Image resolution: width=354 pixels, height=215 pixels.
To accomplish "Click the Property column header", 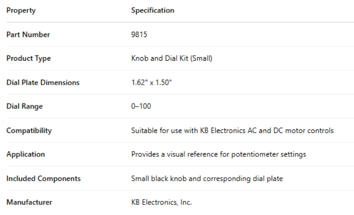I will point(21,11).
